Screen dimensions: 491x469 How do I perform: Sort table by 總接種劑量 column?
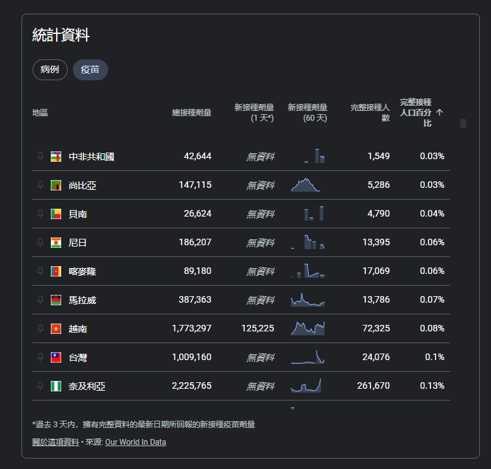191,113
